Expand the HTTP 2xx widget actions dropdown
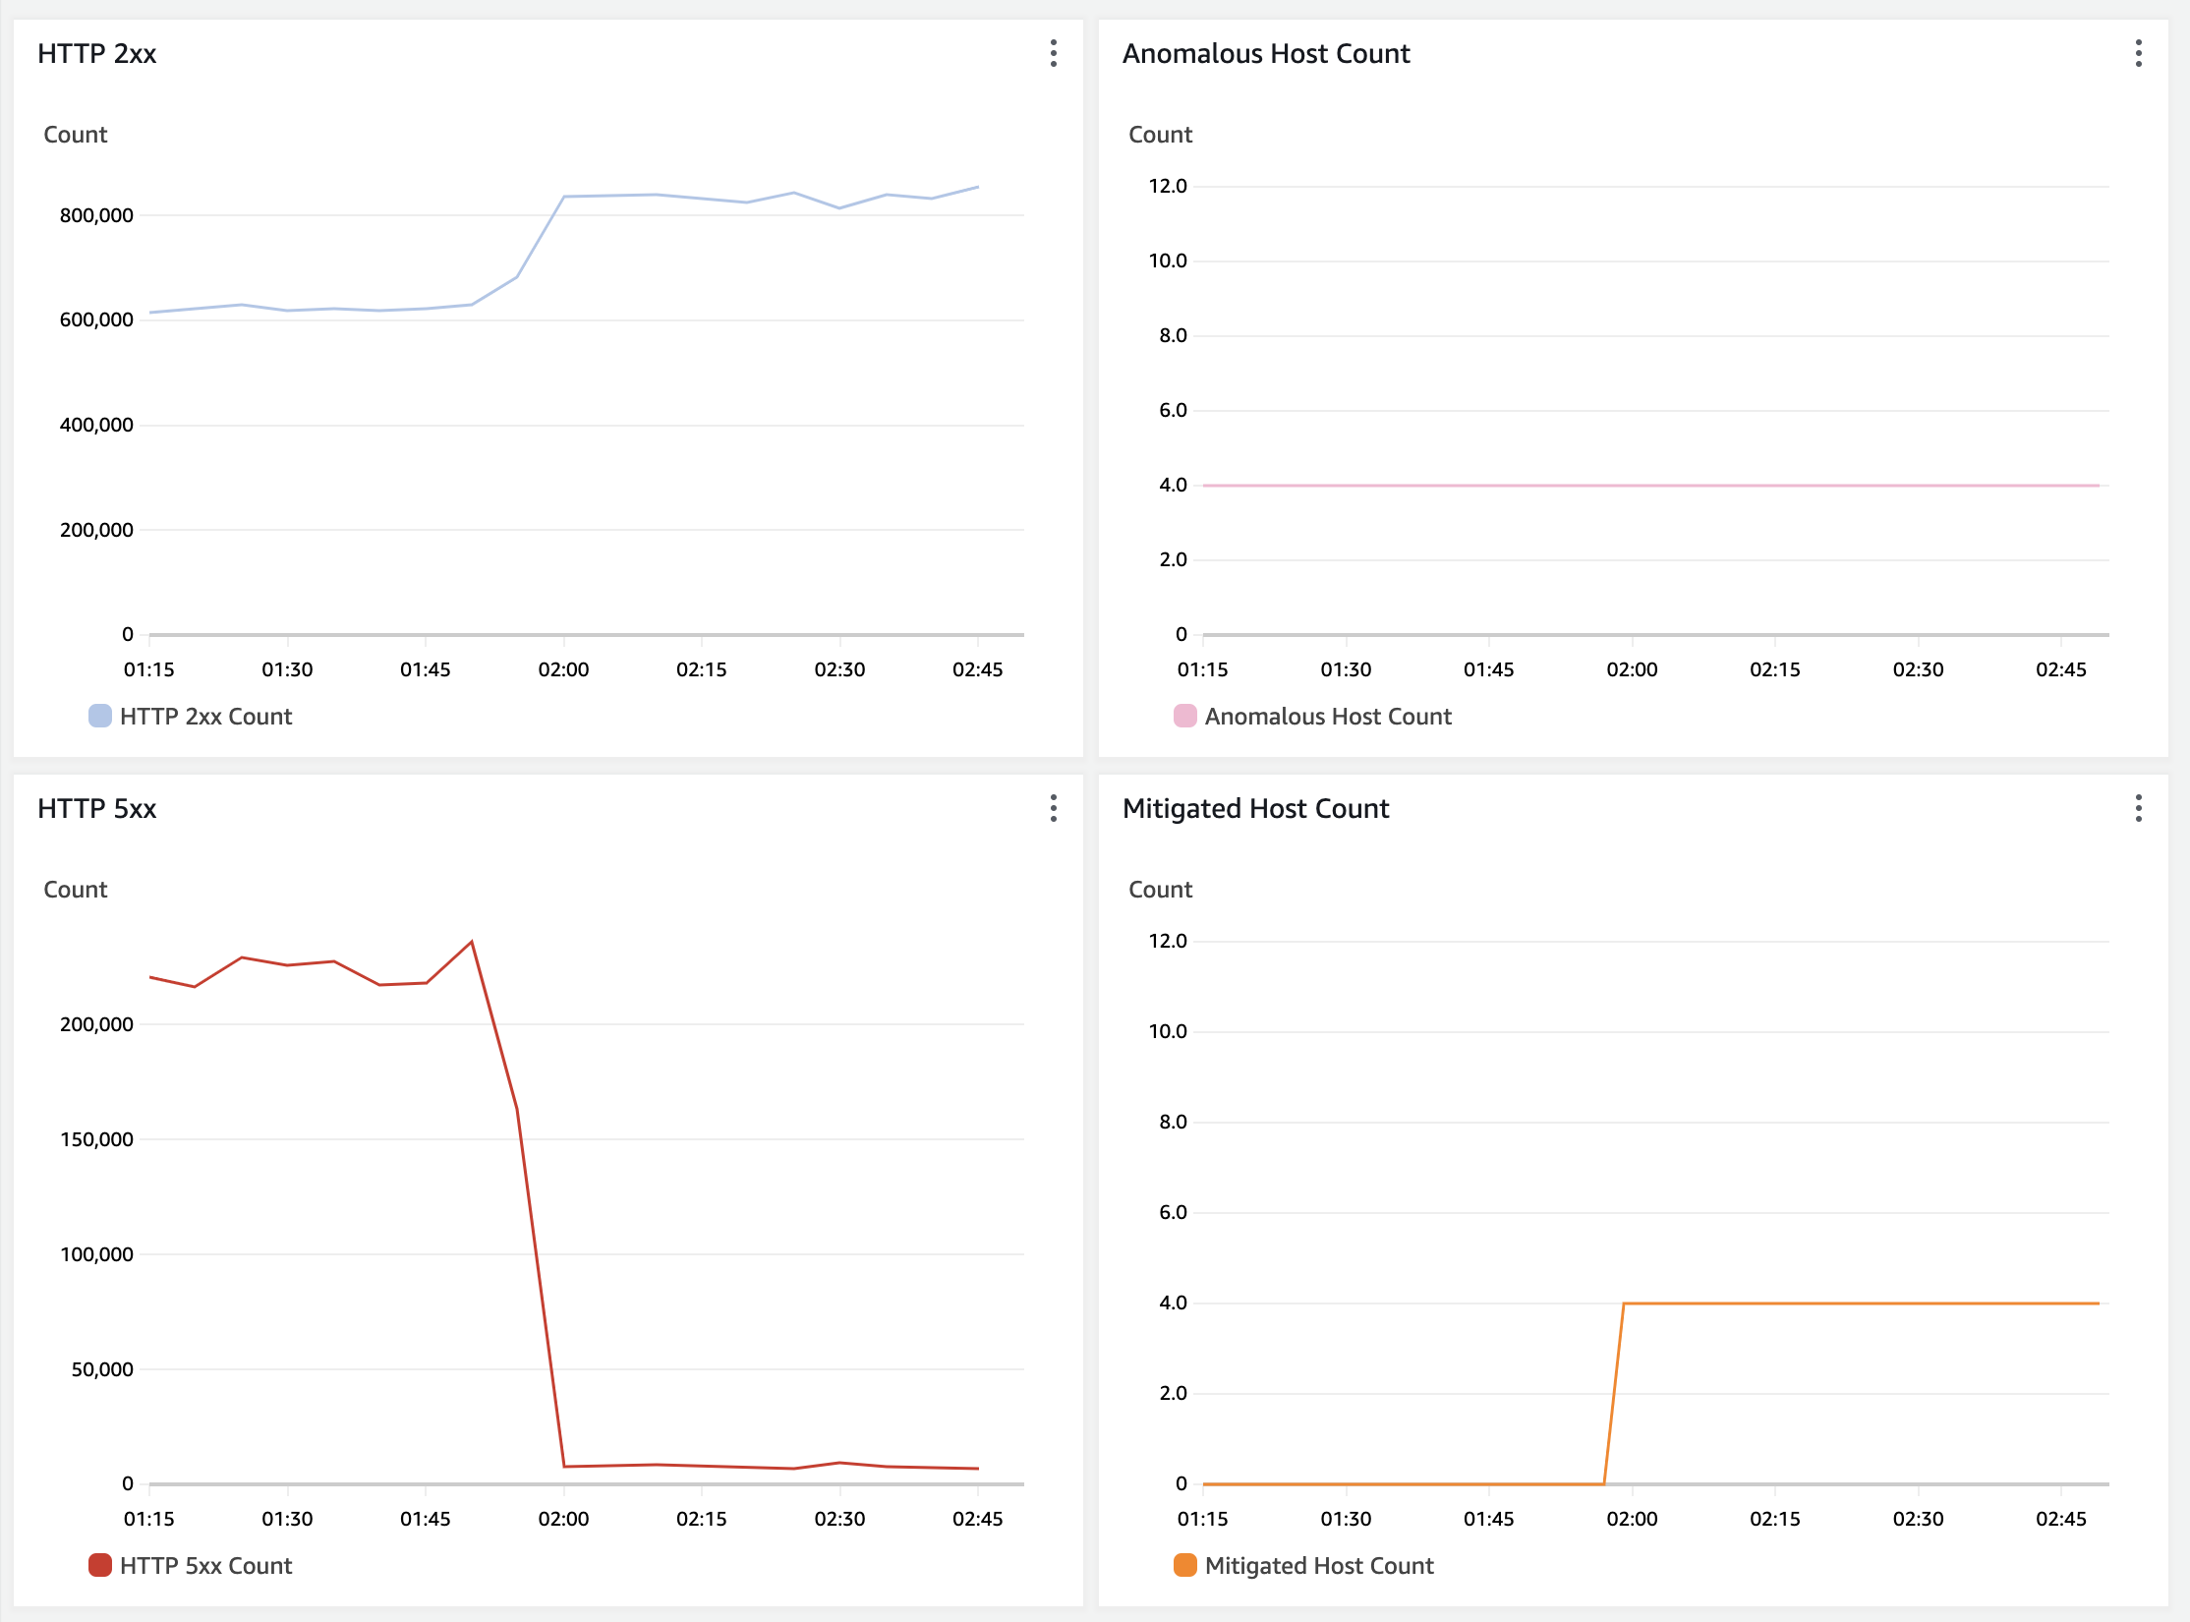Viewport: 2190px width, 1622px height. (1053, 55)
